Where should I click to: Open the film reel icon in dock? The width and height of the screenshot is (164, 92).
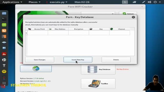click(4, 60)
